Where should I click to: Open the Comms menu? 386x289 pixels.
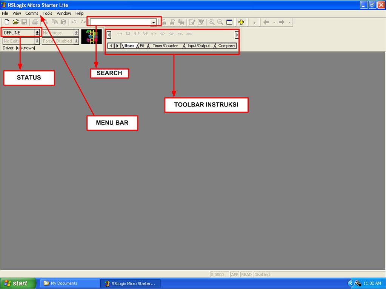click(32, 13)
